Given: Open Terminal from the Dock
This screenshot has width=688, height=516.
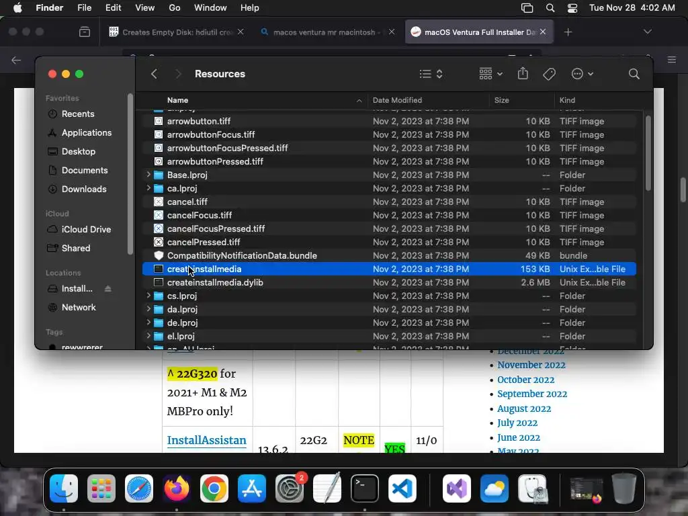Looking at the screenshot, I should tap(365, 488).
